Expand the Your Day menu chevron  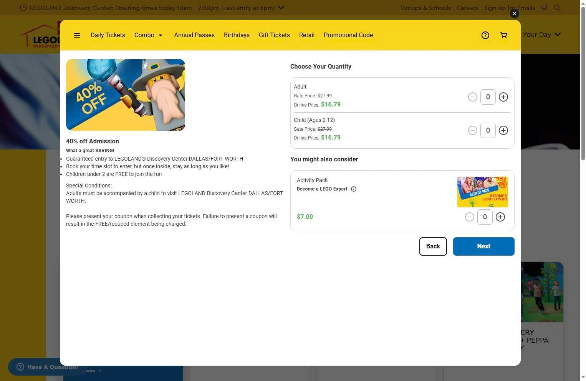(558, 34)
